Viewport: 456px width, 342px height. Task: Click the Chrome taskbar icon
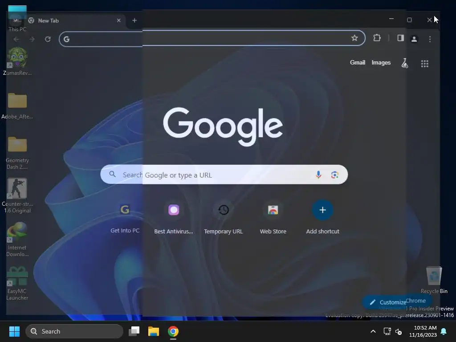click(x=173, y=331)
